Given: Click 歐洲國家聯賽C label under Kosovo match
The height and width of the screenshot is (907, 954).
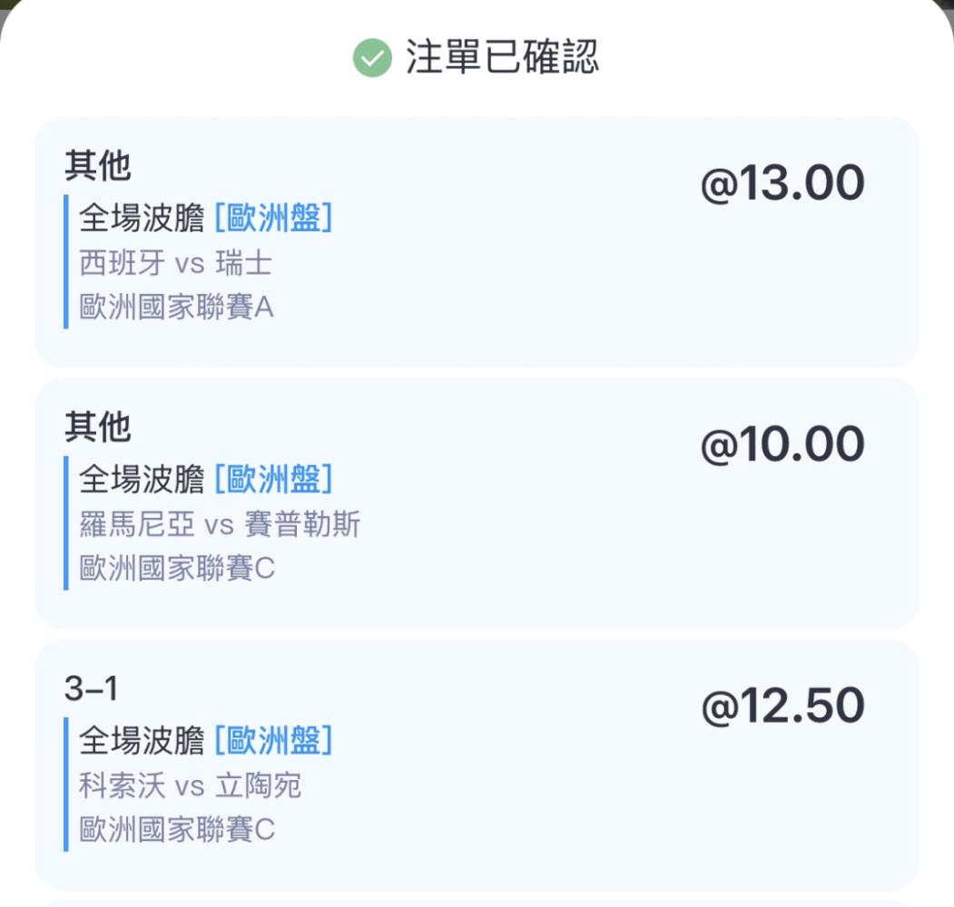Looking at the screenshot, I should tap(177, 830).
